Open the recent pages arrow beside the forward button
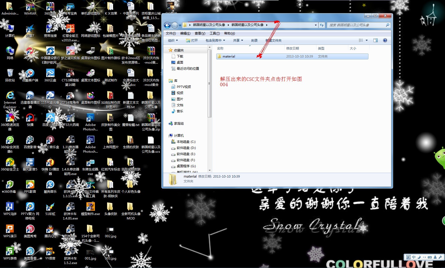 [x=180, y=25]
